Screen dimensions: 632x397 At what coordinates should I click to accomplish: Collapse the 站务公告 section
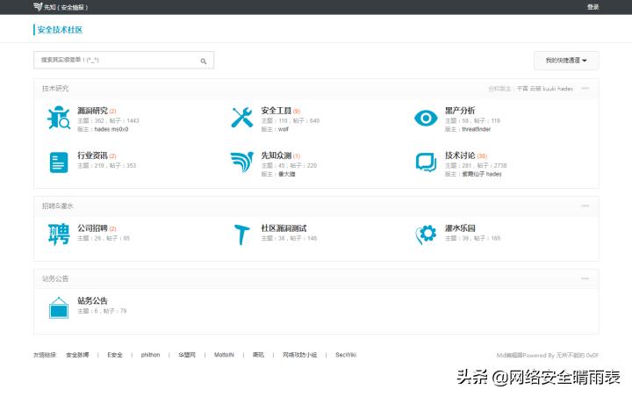coord(585,278)
